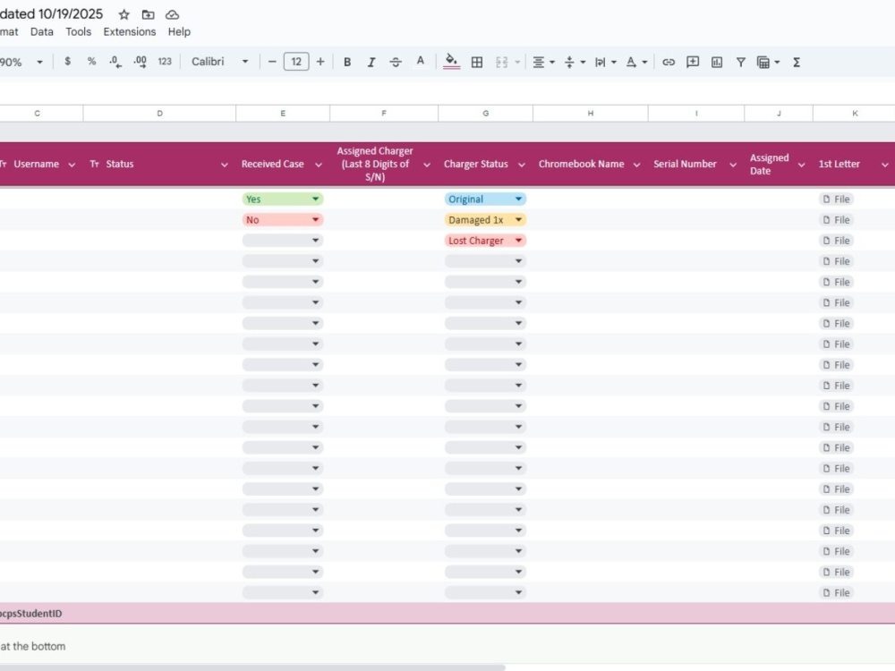Increase font size with plus button

[320, 62]
